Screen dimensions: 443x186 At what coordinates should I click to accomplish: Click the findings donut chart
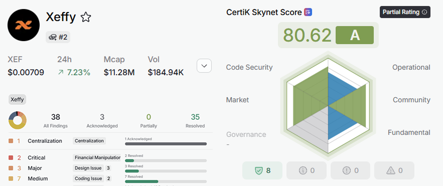pos(18,120)
